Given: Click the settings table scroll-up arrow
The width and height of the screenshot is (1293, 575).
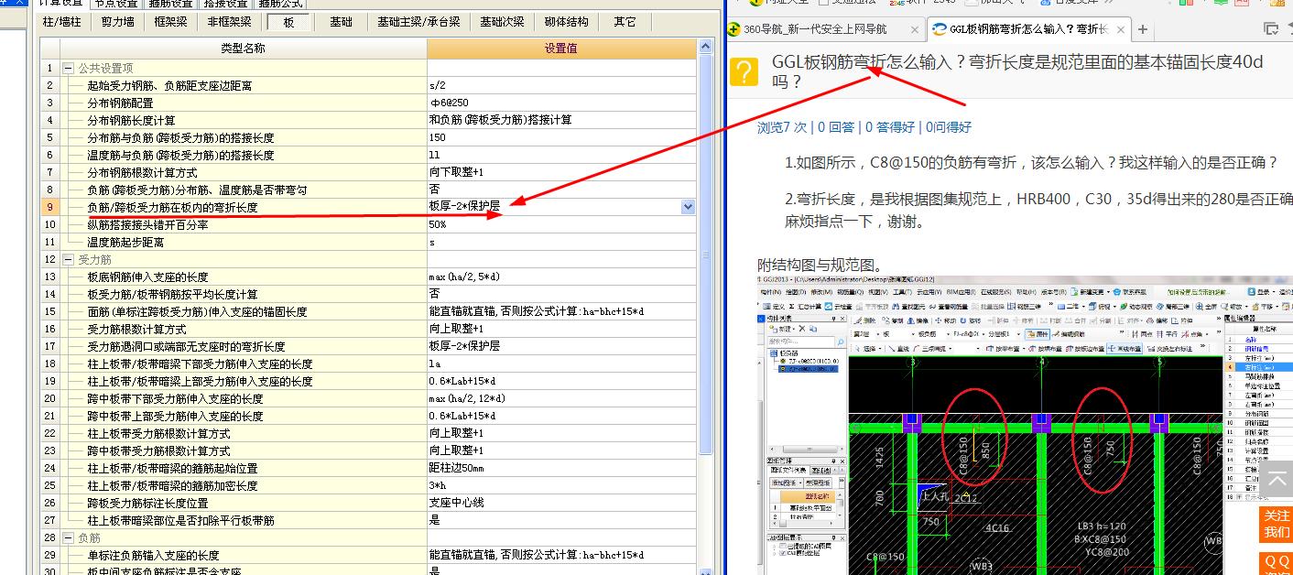Looking at the screenshot, I should (x=705, y=47).
